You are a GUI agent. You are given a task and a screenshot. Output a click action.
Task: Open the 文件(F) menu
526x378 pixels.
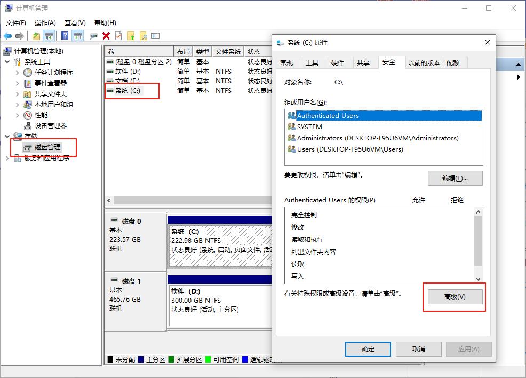pos(16,23)
